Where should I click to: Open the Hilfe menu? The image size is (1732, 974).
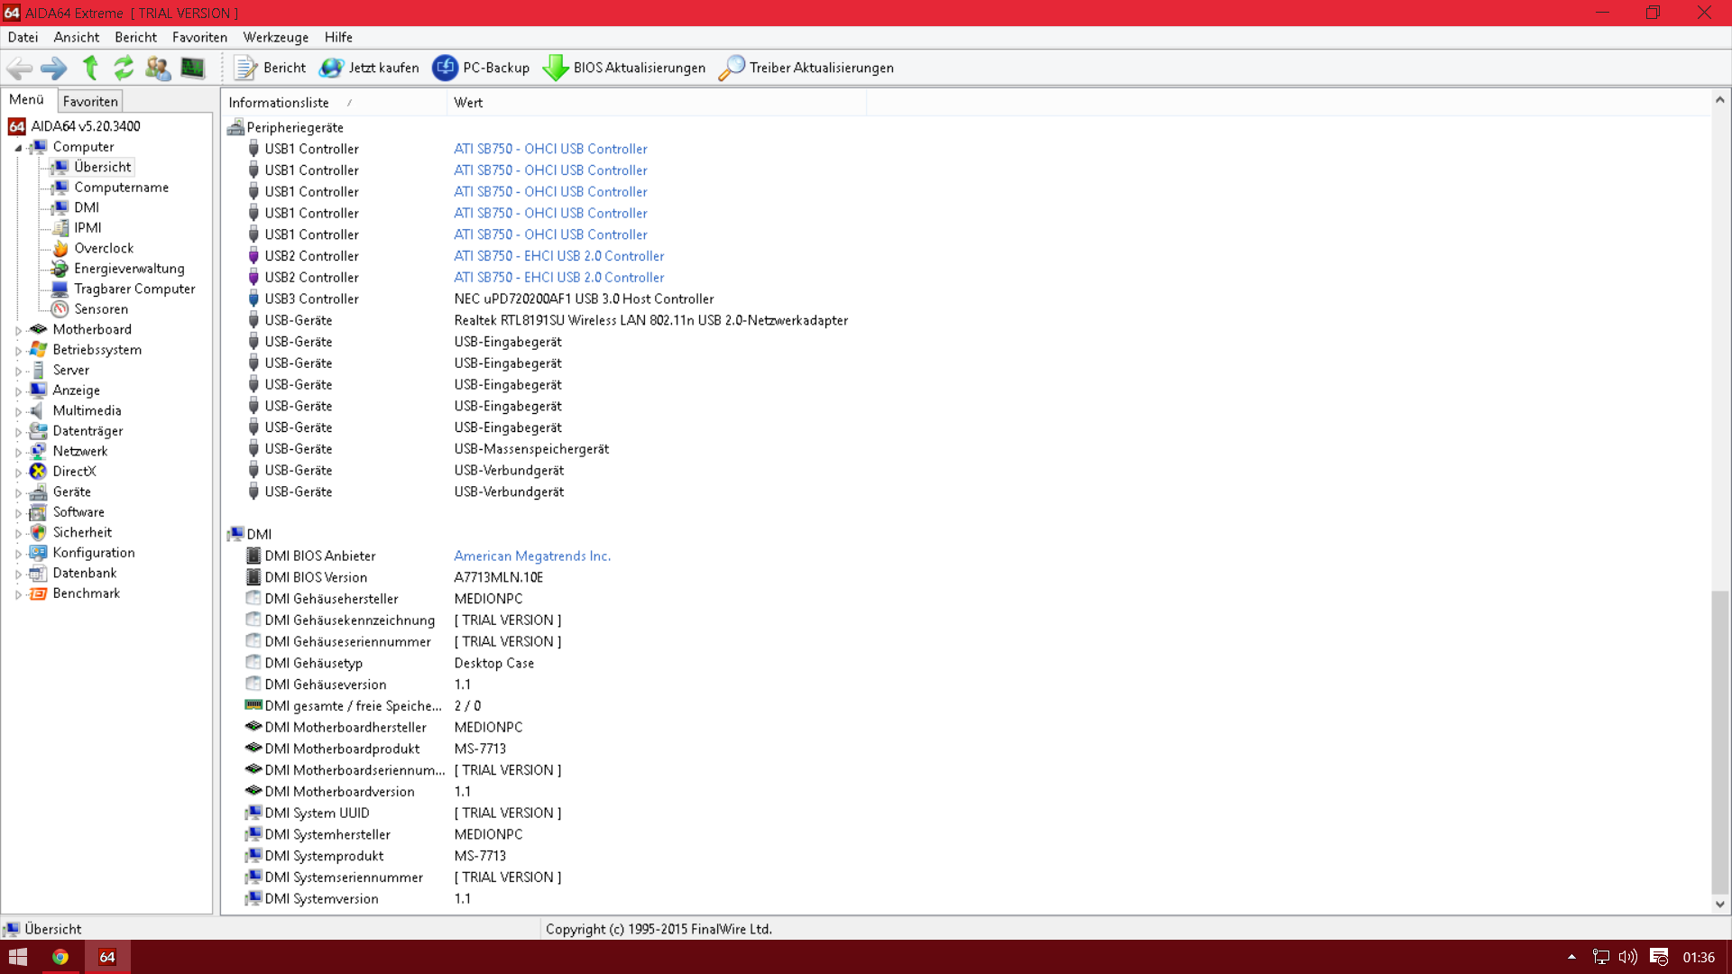pyautogui.click(x=338, y=37)
